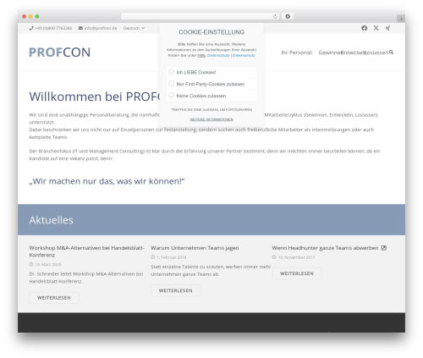The height and width of the screenshot is (358, 423).
Task: Open the 'Loslassen' menu item
Action: point(376,52)
